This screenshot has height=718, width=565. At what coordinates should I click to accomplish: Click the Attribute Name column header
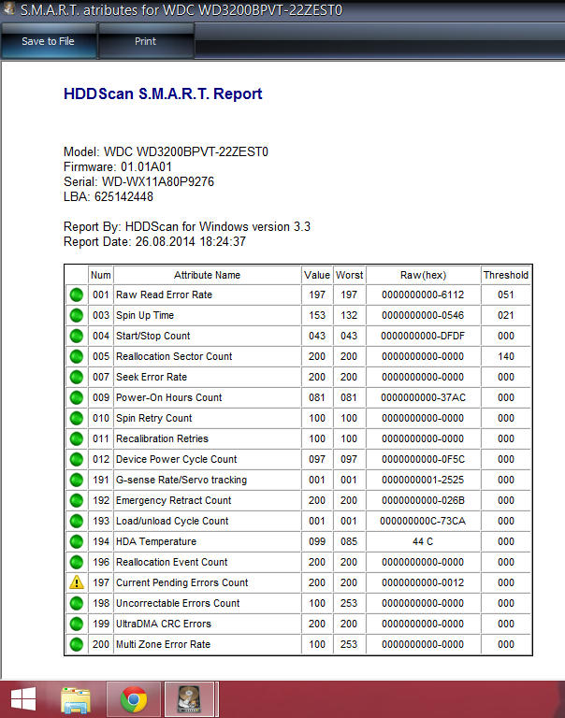coord(207,275)
